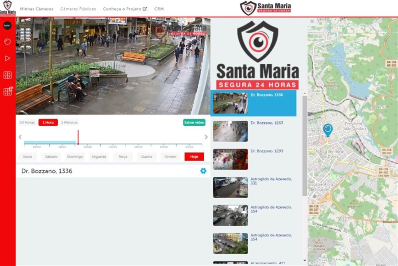Click the Nossa Senhora das Dores map label
This screenshot has height=266, width=398.
329,153
